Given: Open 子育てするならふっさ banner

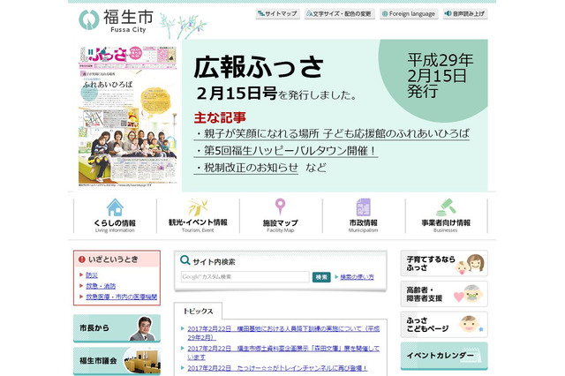Looking at the screenshot, I should pos(444,263).
